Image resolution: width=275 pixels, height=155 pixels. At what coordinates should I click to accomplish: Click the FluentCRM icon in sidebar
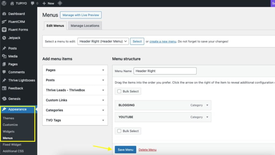(x=4, y=22)
